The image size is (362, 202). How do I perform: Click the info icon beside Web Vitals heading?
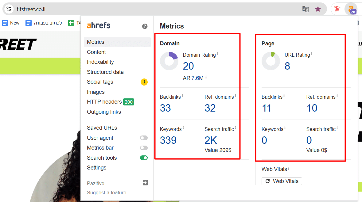(x=289, y=168)
